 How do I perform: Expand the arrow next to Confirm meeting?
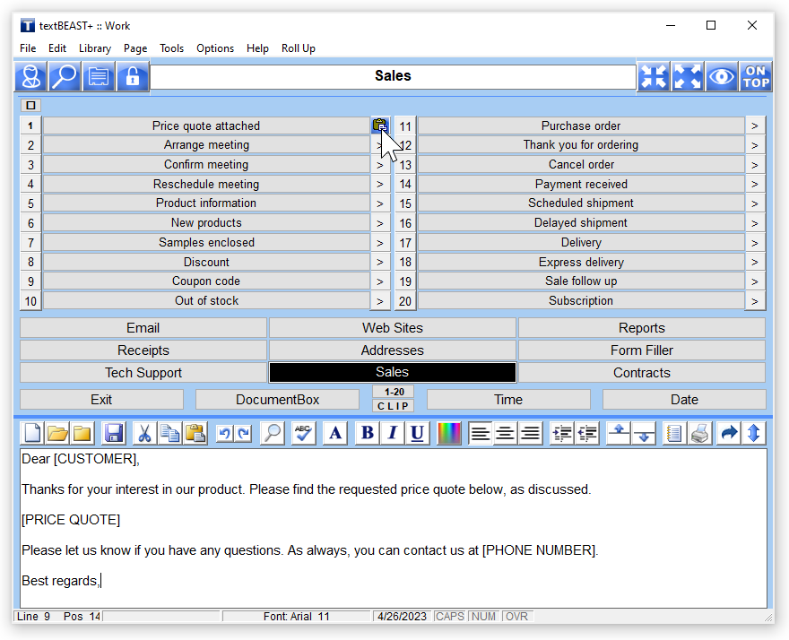tap(380, 165)
